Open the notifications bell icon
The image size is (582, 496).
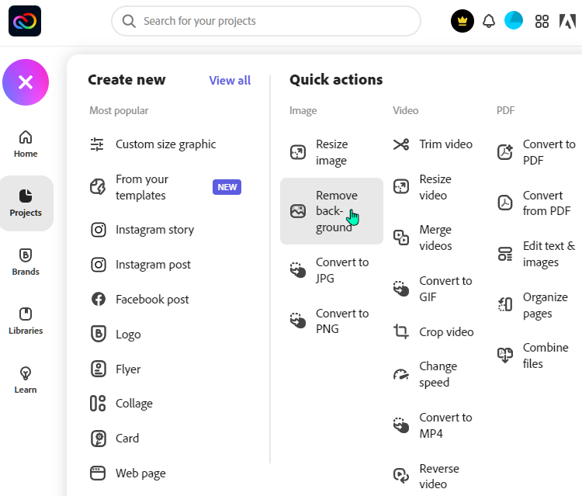pos(488,21)
